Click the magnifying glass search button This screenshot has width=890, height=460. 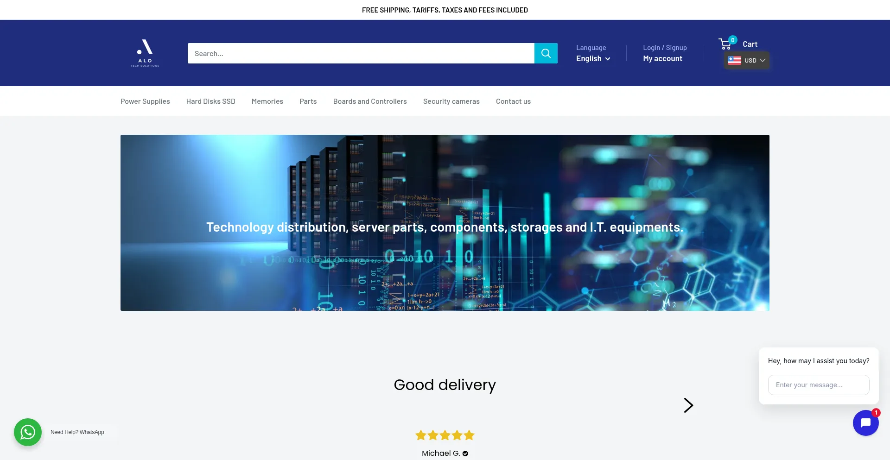(546, 53)
